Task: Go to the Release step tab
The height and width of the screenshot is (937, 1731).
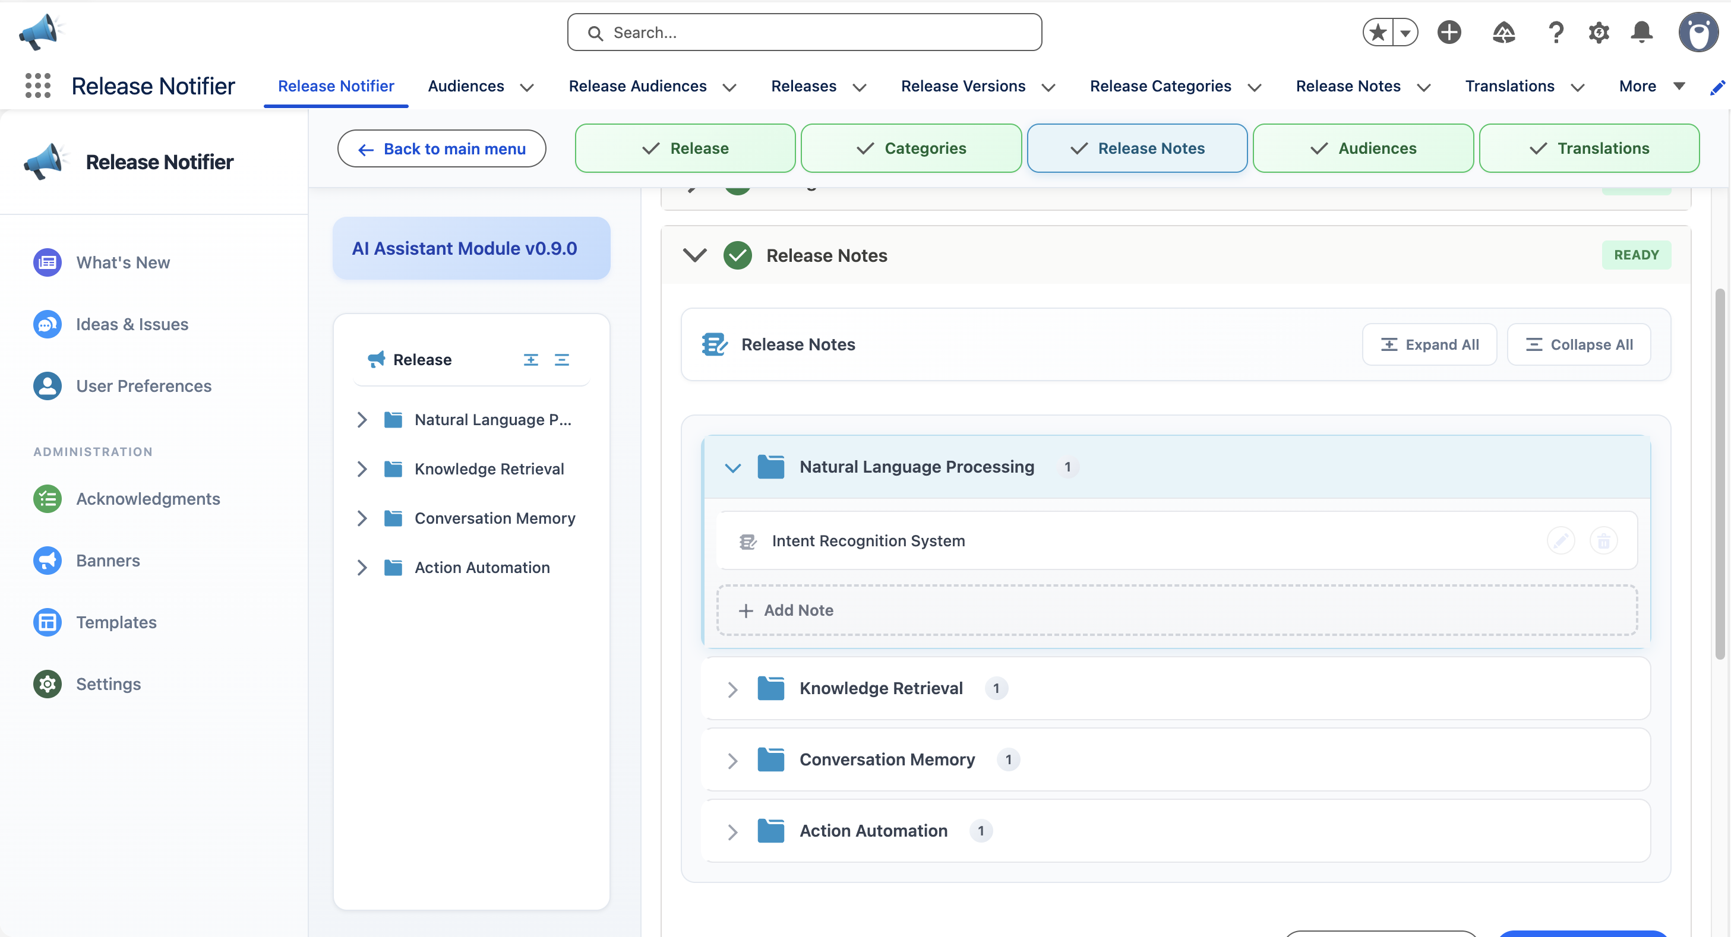Action: click(686, 148)
